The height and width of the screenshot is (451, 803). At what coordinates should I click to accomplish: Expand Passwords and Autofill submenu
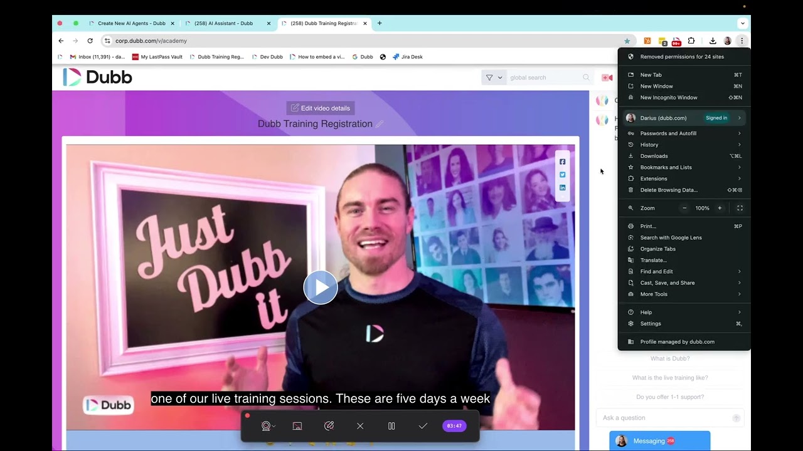[x=684, y=133]
